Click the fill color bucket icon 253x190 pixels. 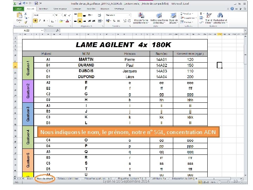[61, 21]
